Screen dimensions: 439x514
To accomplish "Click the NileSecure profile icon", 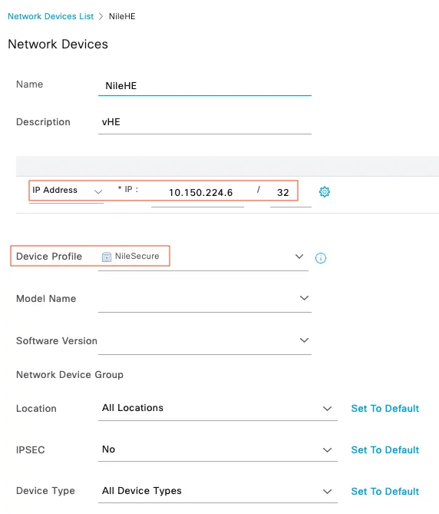I will [107, 257].
